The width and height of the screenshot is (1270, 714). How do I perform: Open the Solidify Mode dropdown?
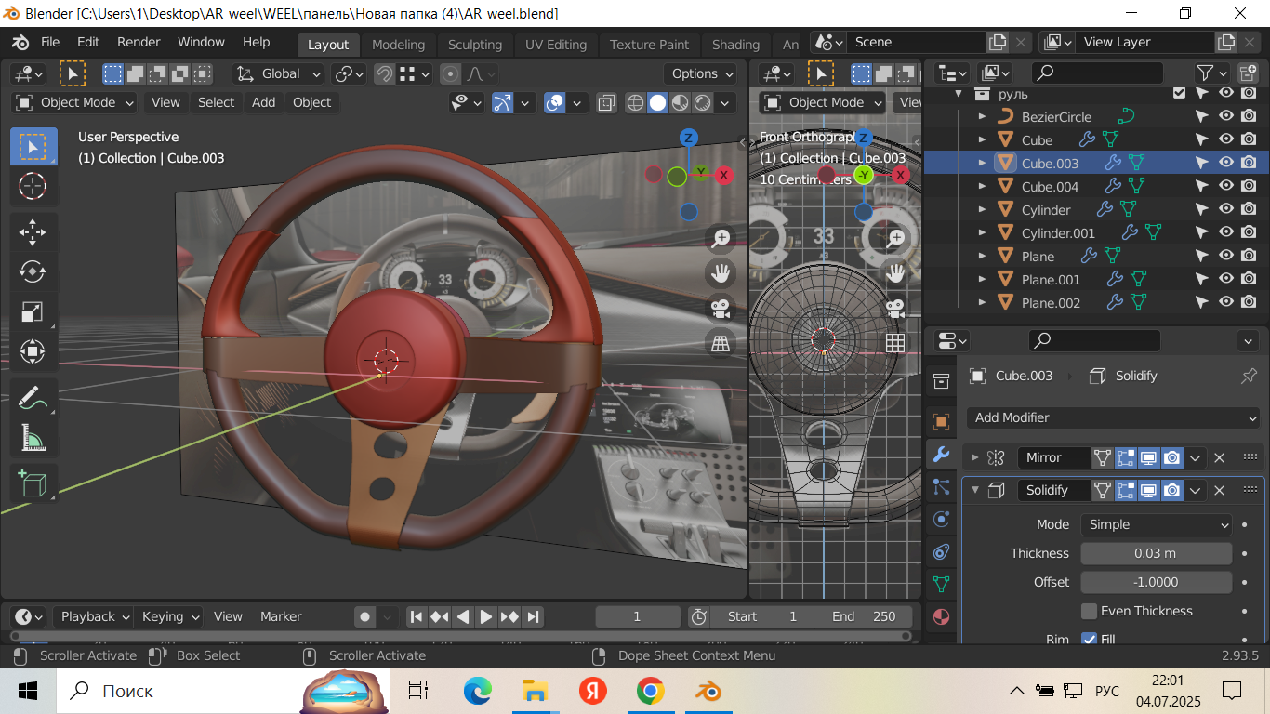[1156, 524]
